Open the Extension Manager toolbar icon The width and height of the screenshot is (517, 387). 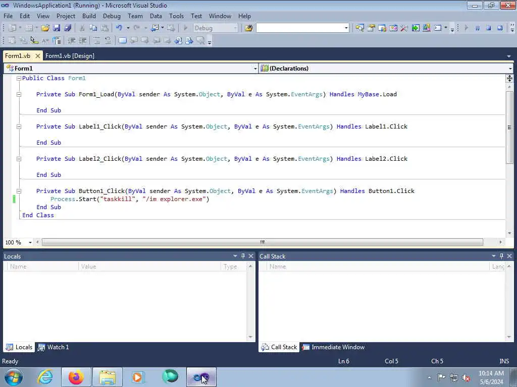click(426, 28)
